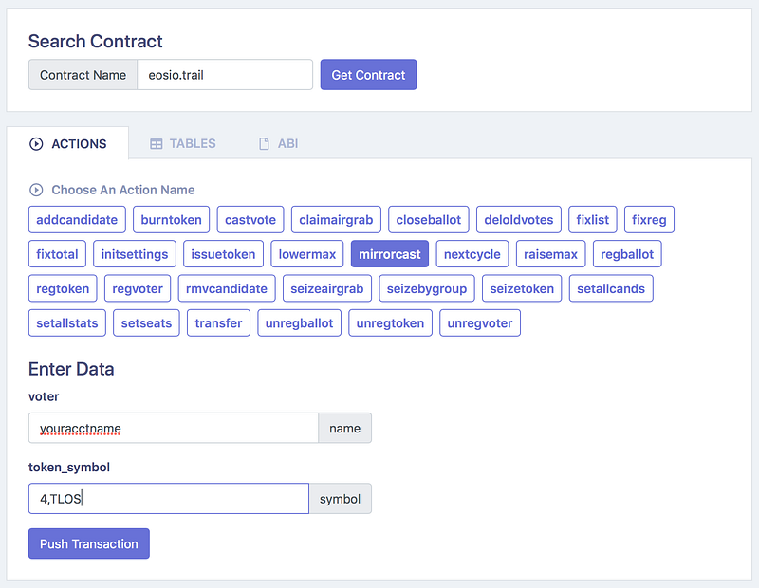Select the ACTIONS tab
Image resolution: width=759 pixels, height=588 pixels.
pyautogui.click(x=67, y=144)
